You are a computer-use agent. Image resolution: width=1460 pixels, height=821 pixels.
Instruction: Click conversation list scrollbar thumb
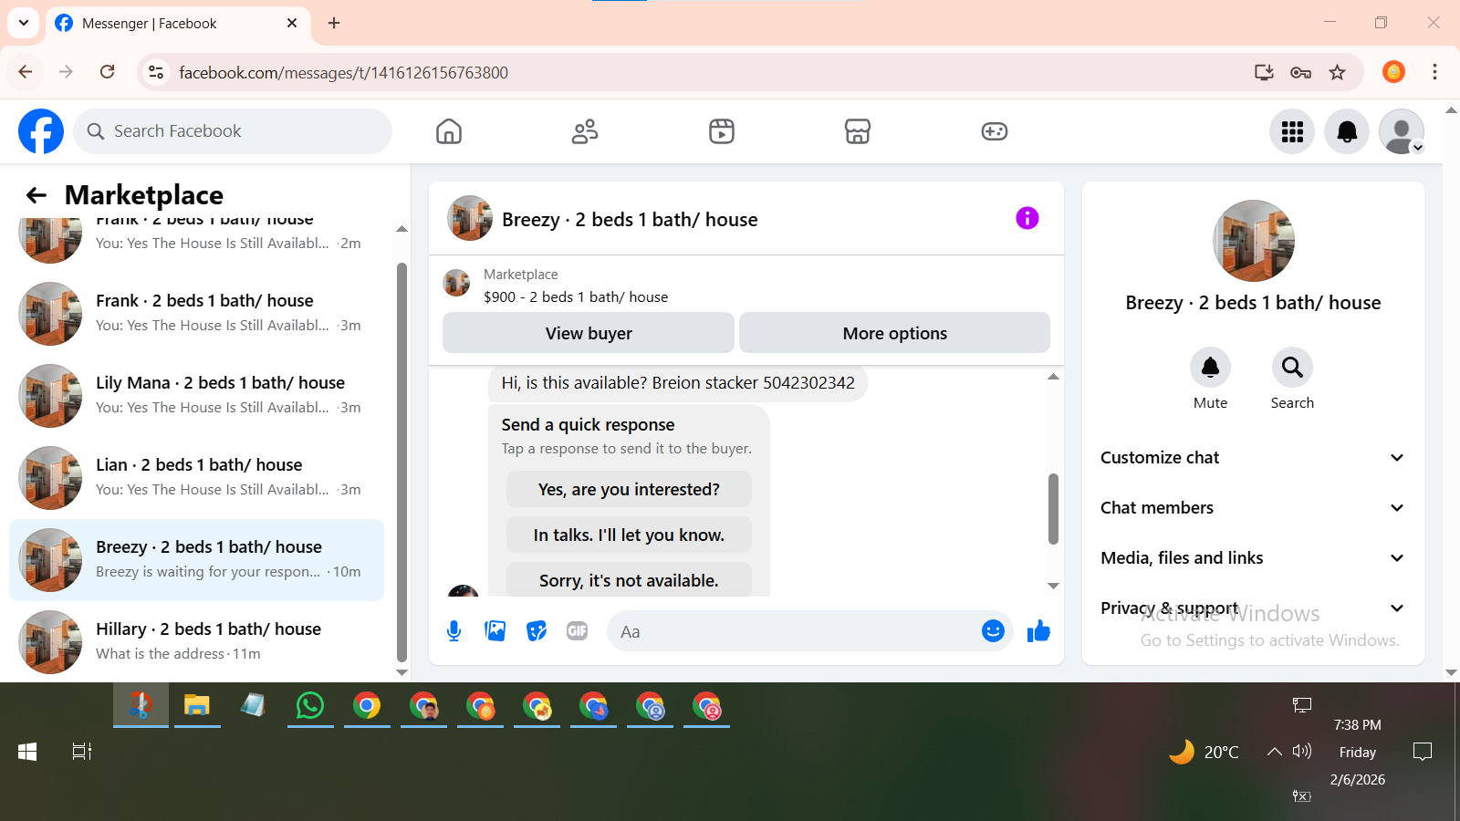pos(401,462)
